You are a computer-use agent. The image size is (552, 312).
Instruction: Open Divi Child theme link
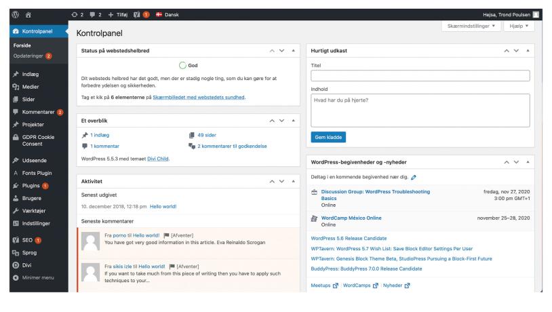tap(158, 159)
